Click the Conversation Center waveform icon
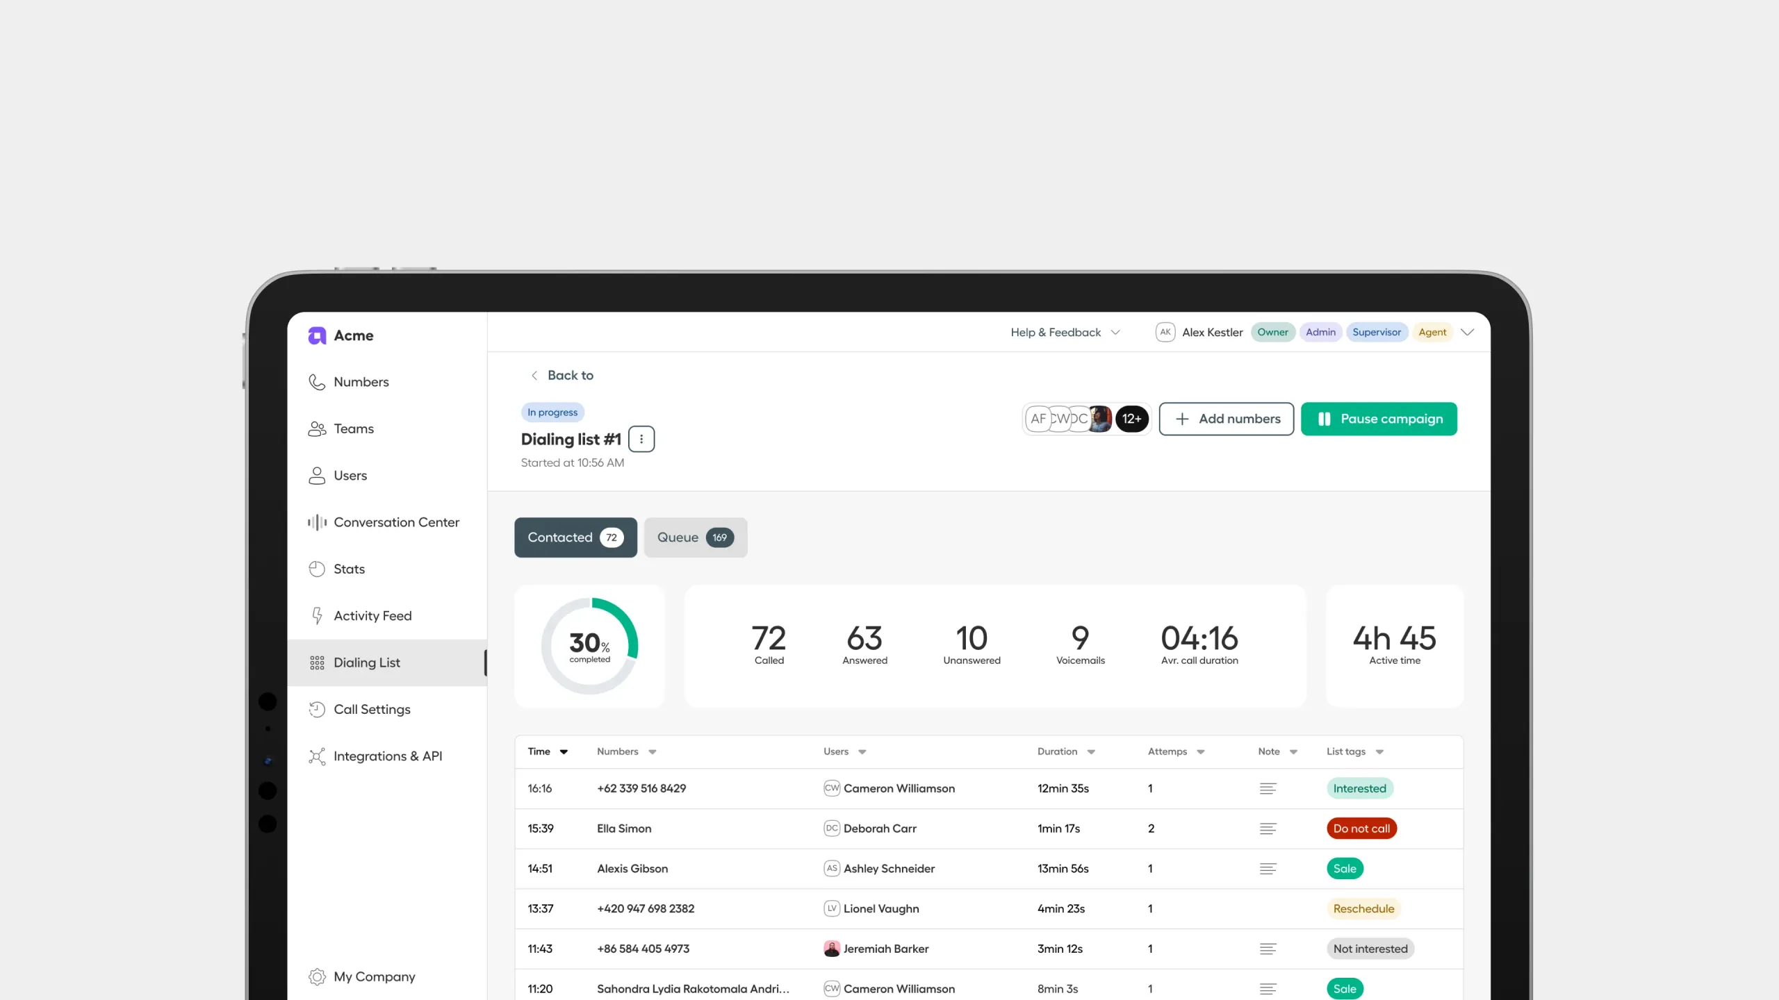The width and height of the screenshot is (1779, 1000). pos(317,522)
